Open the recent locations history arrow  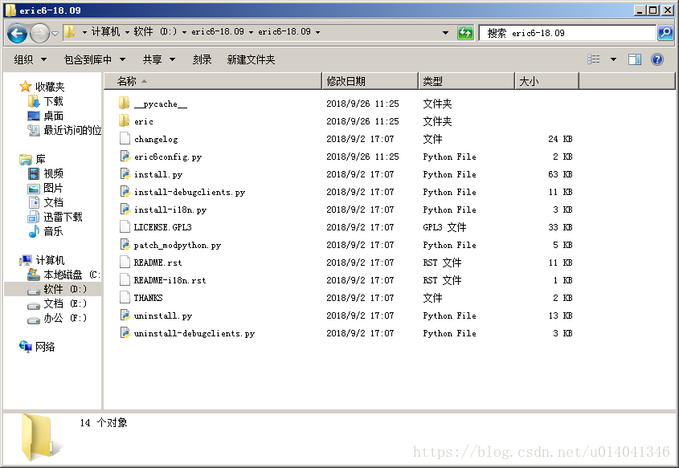tap(55, 33)
